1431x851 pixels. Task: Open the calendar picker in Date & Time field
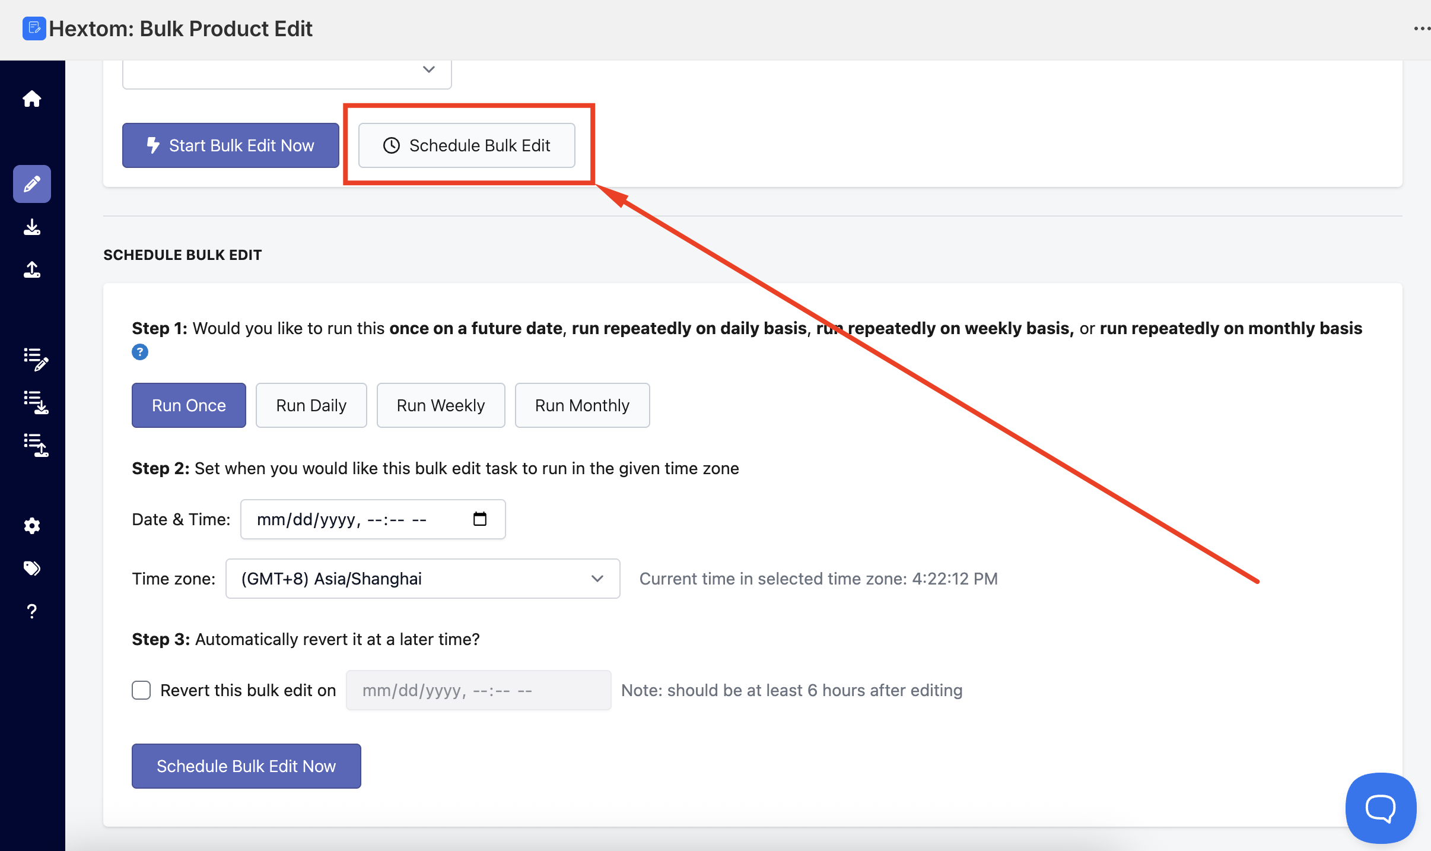point(479,519)
